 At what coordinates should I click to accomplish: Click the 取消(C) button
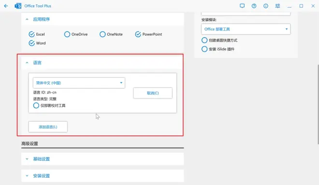153,93
